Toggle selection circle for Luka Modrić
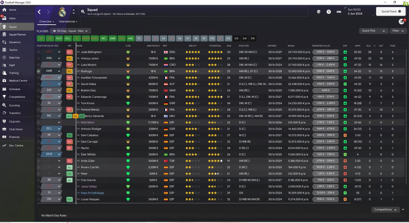 click(38, 65)
